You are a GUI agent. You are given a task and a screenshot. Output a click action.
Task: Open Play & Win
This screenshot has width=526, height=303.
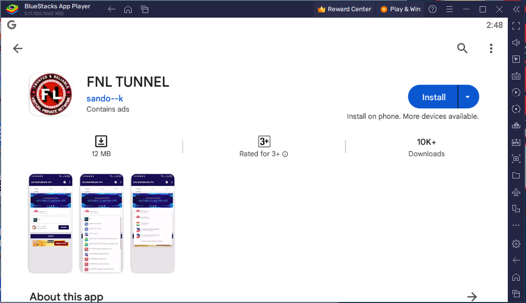pos(400,9)
